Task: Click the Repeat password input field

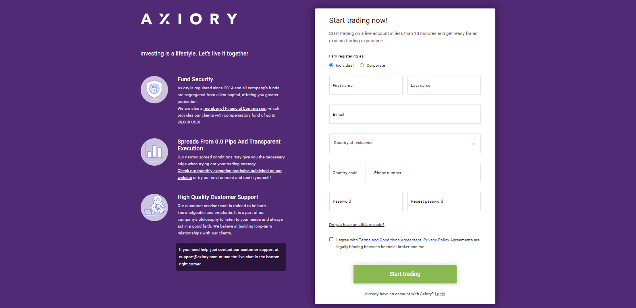Action: click(443, 201)
